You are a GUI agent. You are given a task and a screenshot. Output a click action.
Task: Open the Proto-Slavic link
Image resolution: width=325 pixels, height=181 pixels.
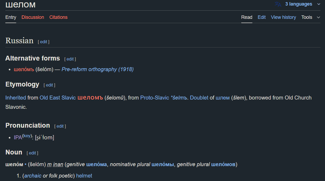(155, 98)
